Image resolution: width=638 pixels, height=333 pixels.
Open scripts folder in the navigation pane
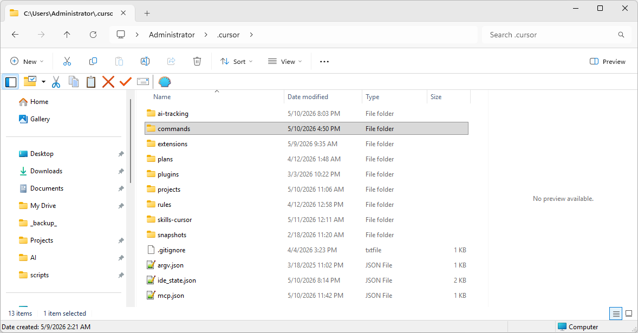click(x=34, y=275)
